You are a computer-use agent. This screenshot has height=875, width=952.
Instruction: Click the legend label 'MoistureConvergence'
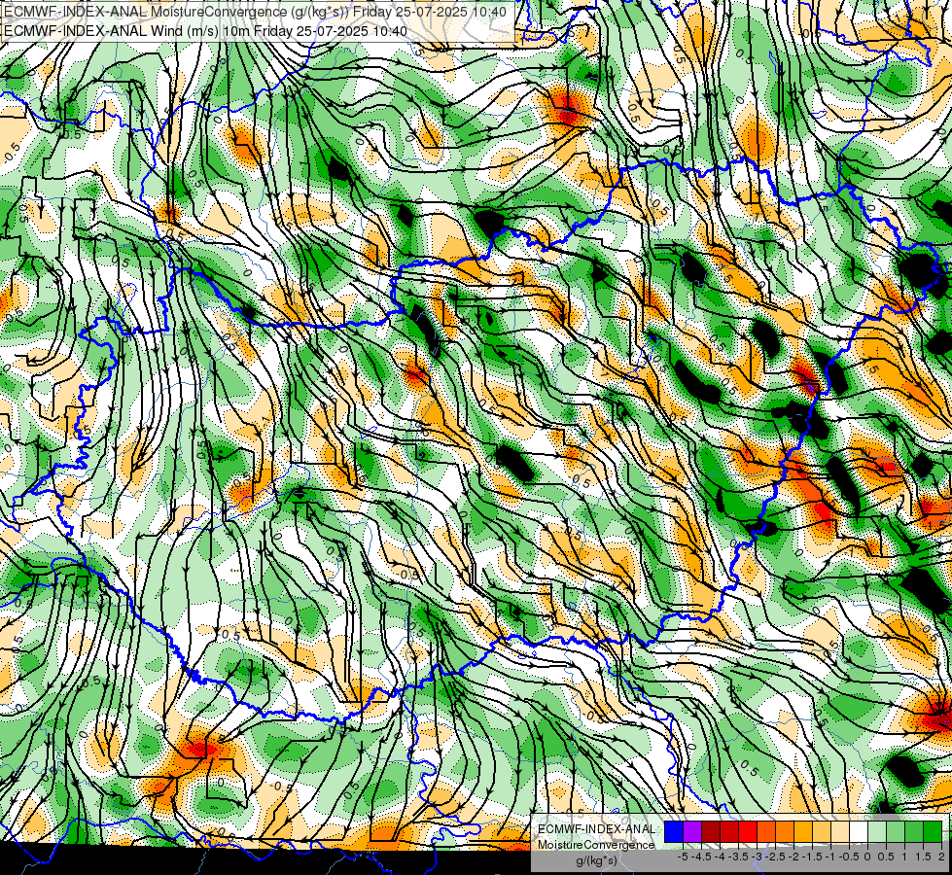(596, 845)
